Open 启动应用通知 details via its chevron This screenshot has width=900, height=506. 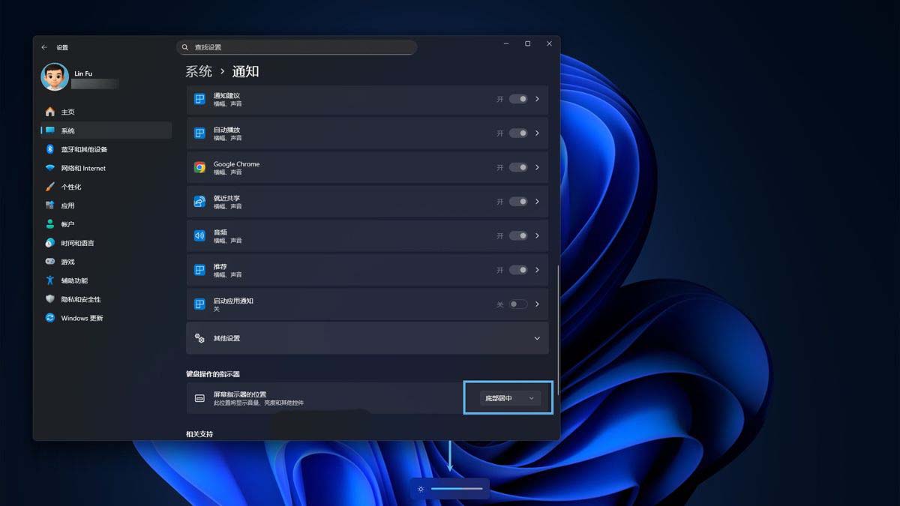coord(537,304)
